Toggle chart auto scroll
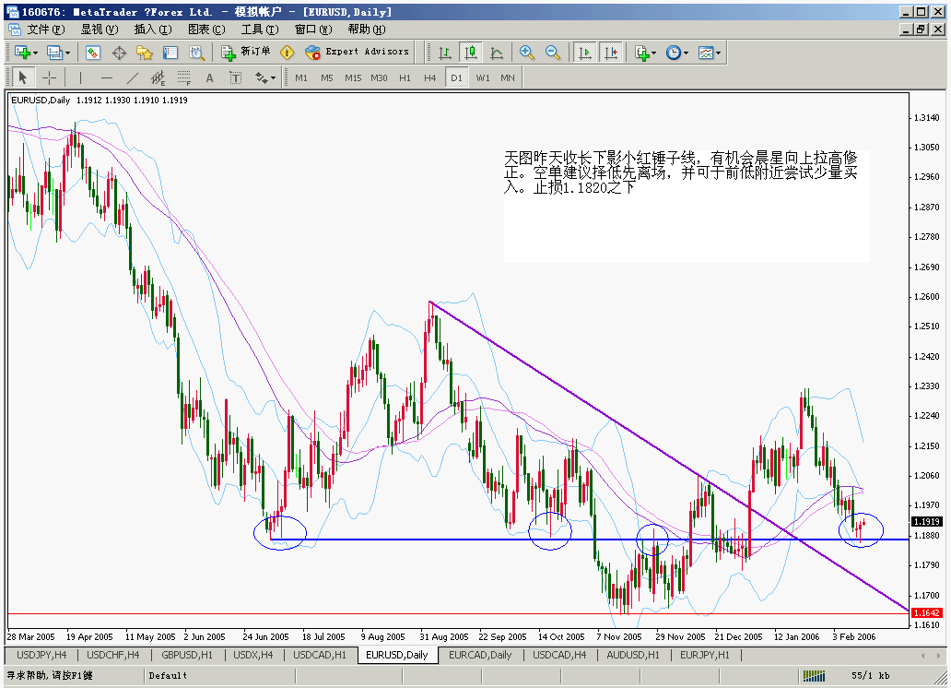 click(585, 53)
